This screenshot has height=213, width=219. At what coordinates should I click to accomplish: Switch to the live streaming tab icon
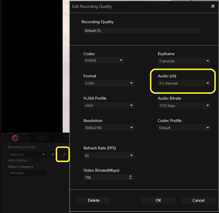click(x=41, y=138)
